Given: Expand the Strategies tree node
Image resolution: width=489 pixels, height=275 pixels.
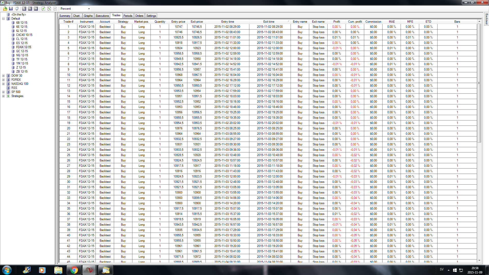Looking at the screenshot, I should point(3,96).
